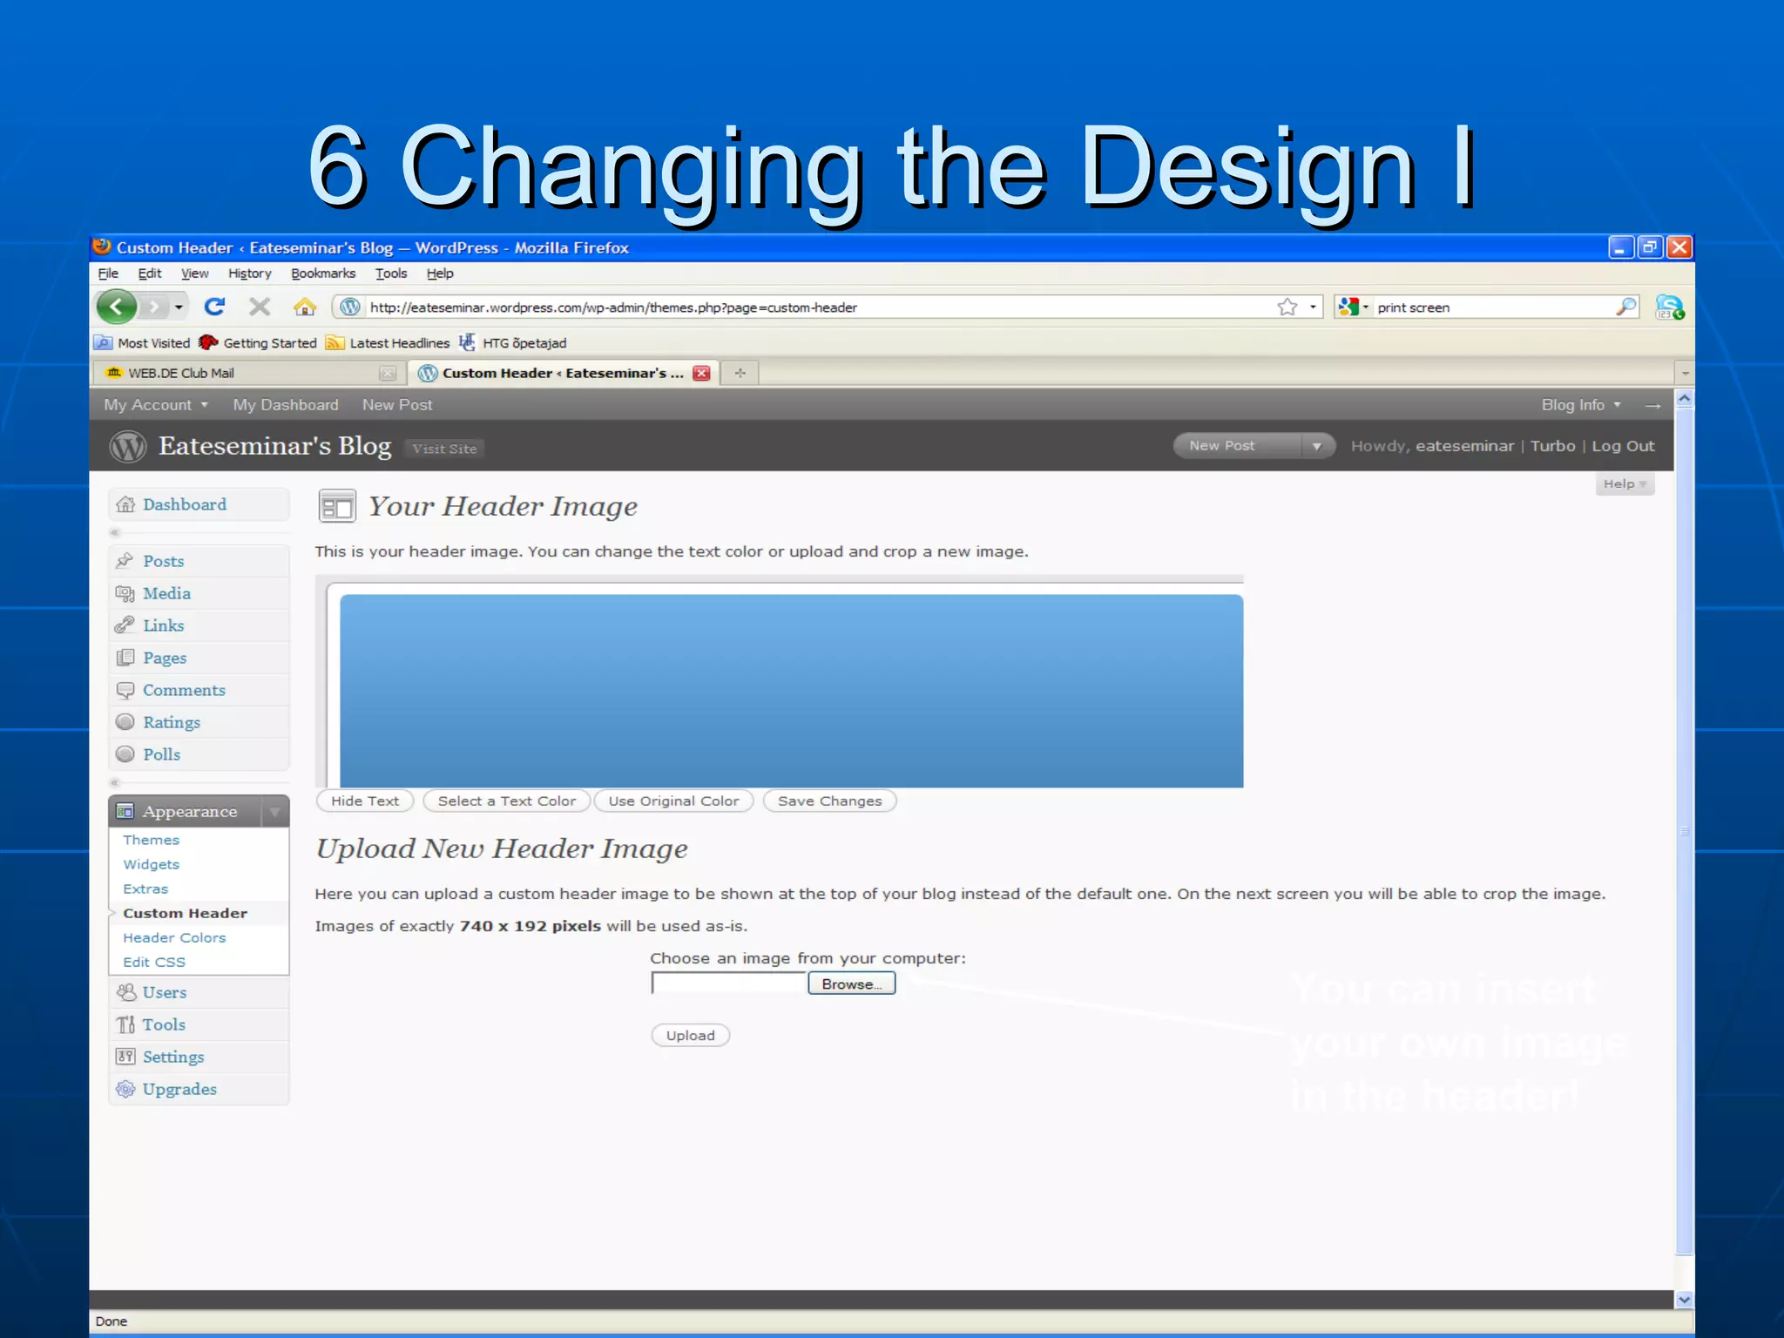The height and width of the screenshot is (1338, 1784).
Task: Collapse the Appearance menu arrow
Action: click(x=274, y=812)
